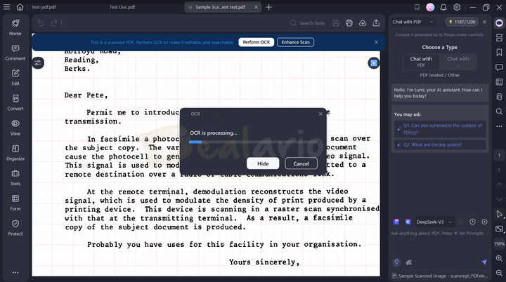Click the upload to cloud icon
Image resolution: width=506 pixels, height=282 pixels.
pyautogui.click(x=363, y=23)
